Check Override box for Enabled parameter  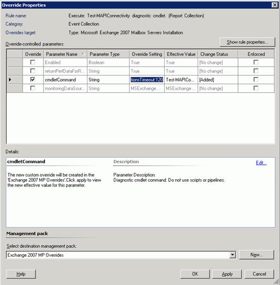(x=33, y=62)
